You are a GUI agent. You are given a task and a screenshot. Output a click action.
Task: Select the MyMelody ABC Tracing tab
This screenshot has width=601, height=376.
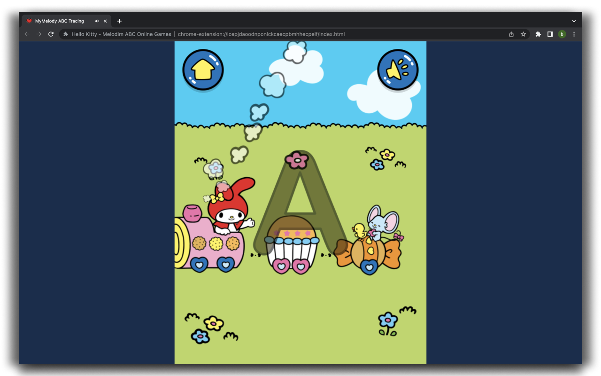(66, 21)
